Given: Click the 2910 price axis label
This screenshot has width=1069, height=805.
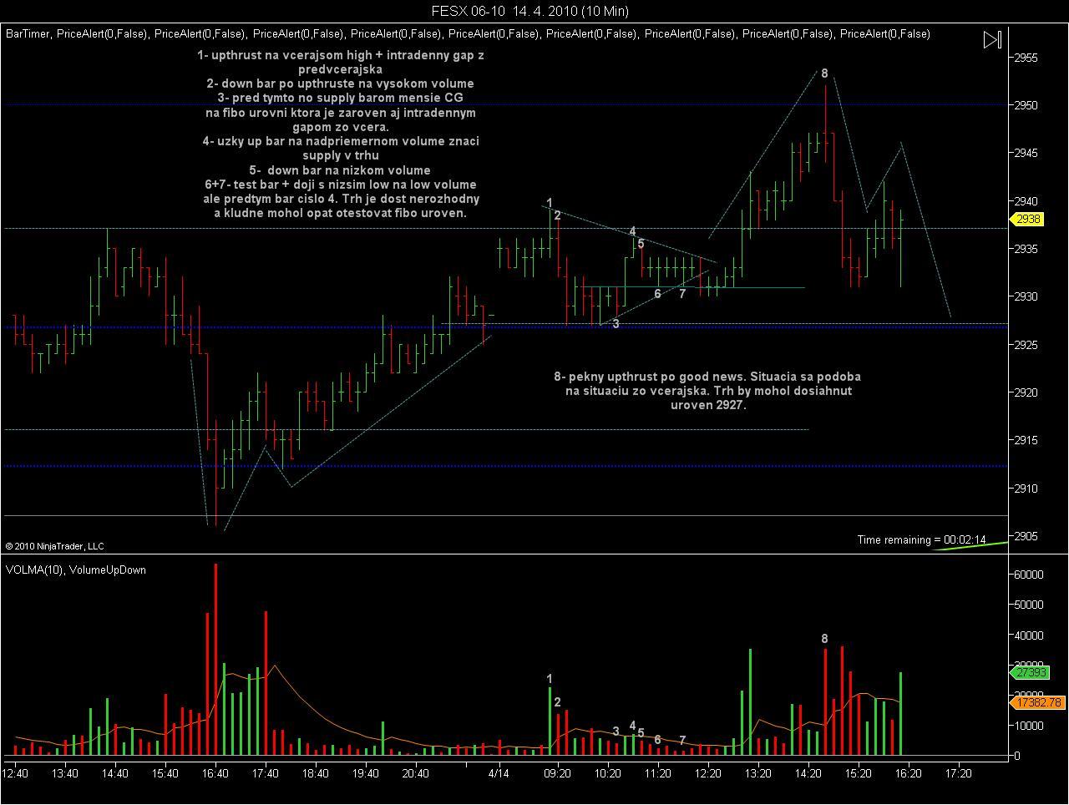Looking at the screenshot, I should [1026, 489].
